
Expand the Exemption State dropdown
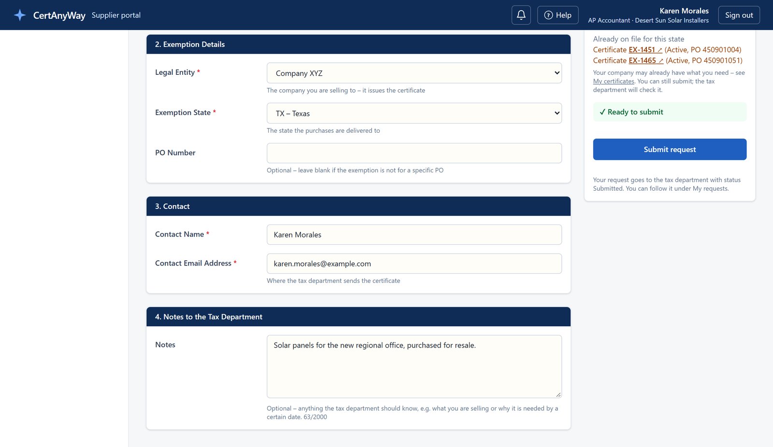pyautogui.click(x=414, y=113)
